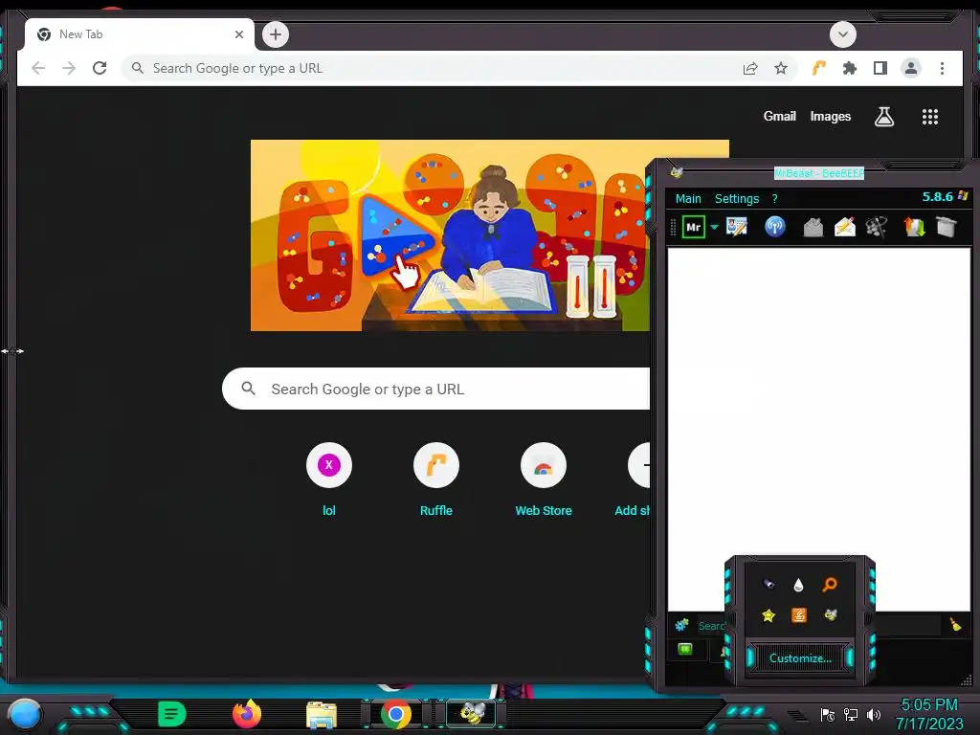Open the volume speaker tray icon
Image resolution: width=980 pixels, height=735 pixels.
point(874,714)
